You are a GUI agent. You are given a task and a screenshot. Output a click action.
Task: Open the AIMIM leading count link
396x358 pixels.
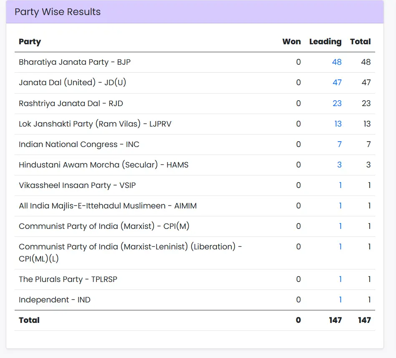(340, 206)
